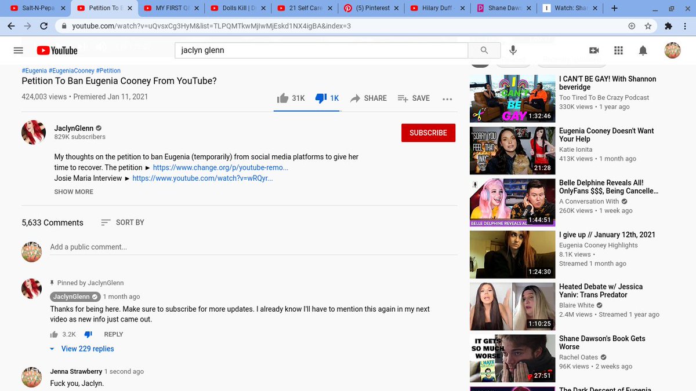Open Rachel Oates channel name
This screenshot has width=696, height=391.
click(x=579, y=357)
